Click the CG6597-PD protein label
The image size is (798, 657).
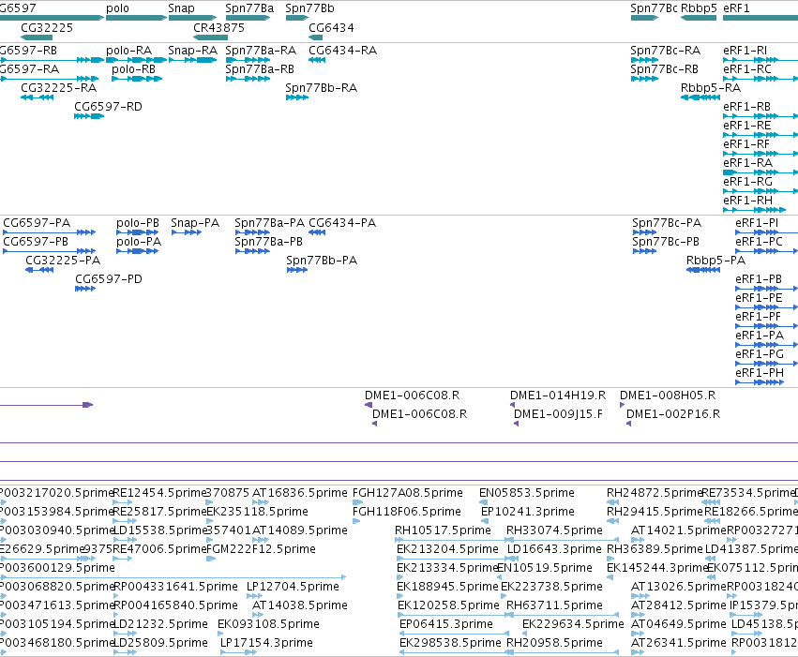point(109,279)
